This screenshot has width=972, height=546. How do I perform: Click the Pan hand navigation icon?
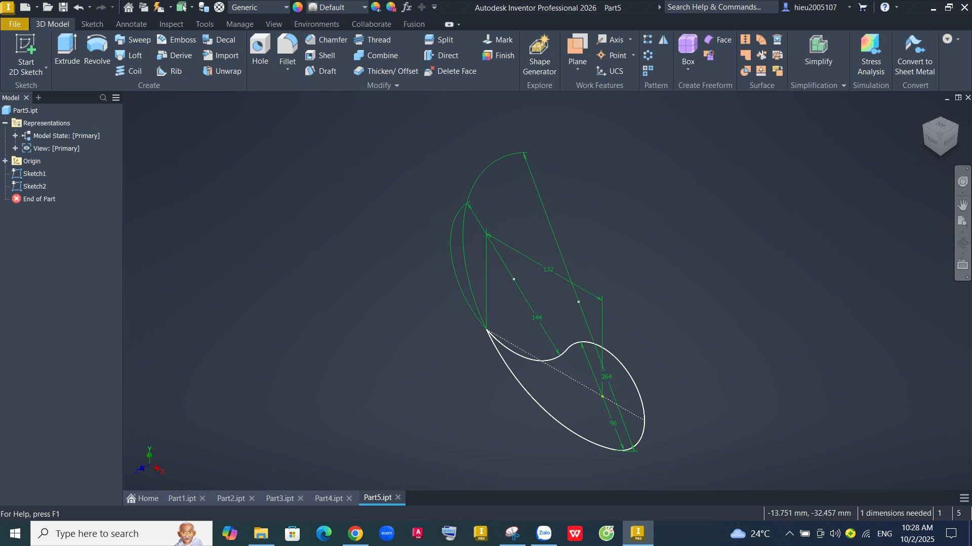coord(962,205)
